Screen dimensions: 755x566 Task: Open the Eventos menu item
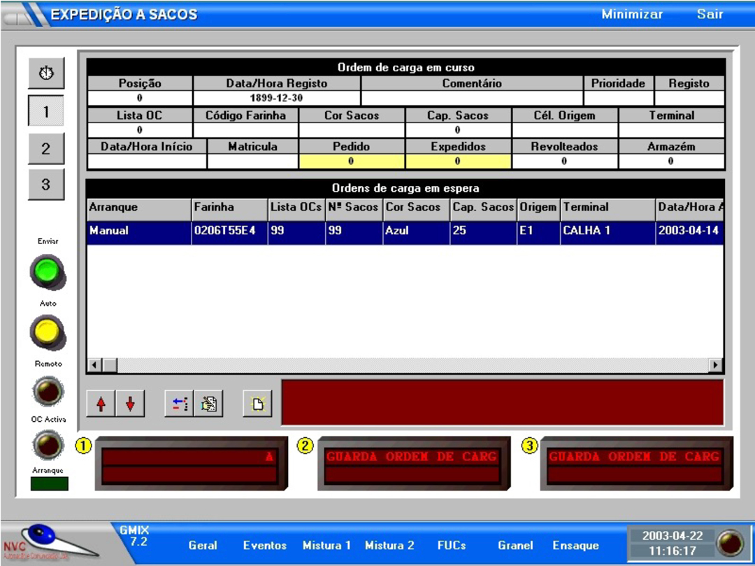click(265, 545)
